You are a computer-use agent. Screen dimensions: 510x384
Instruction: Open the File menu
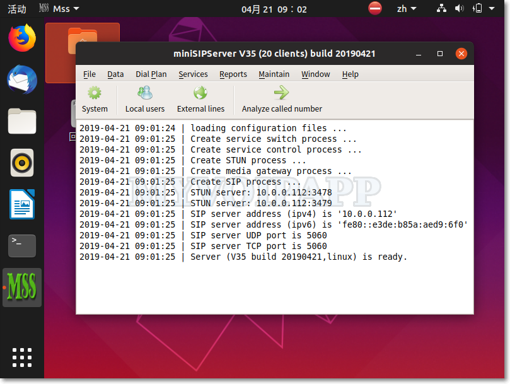tap(89, 74)
